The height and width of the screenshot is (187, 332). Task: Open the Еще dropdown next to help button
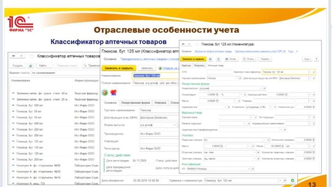308,59
